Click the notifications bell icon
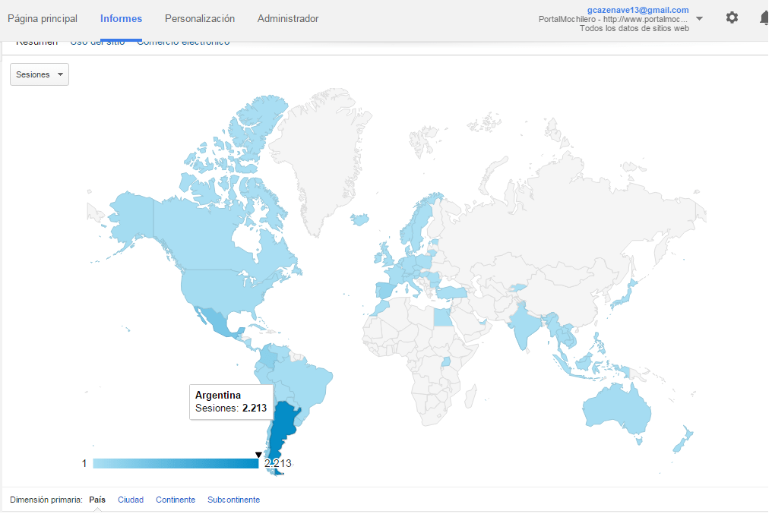 click(x=764, y=18)
